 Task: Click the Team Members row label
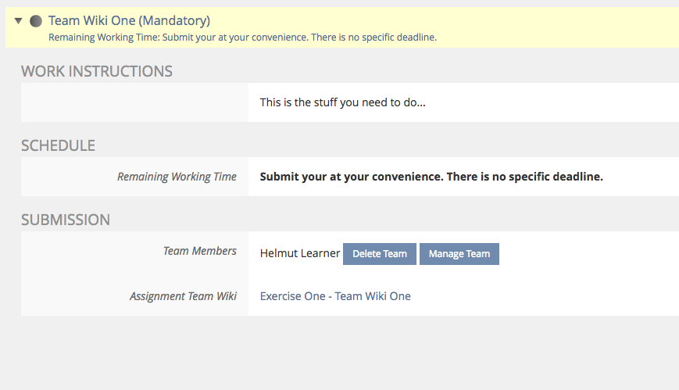tap(199, 251)
